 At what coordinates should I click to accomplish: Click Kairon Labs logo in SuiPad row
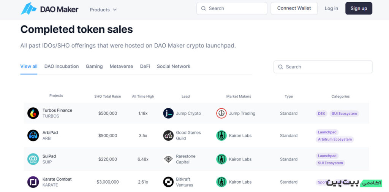tap(221, 159)
